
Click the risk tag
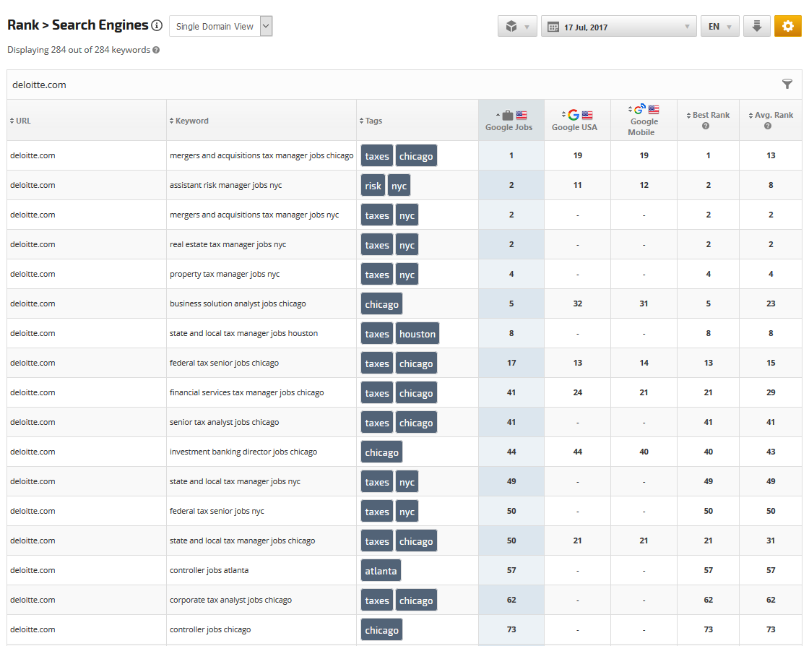(x=373, y=186)
